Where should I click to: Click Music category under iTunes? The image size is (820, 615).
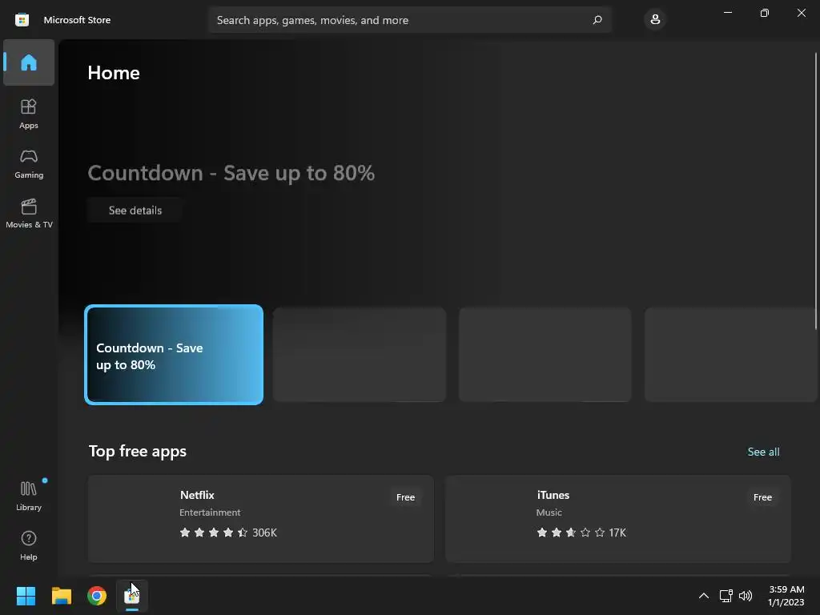point(549,512)
